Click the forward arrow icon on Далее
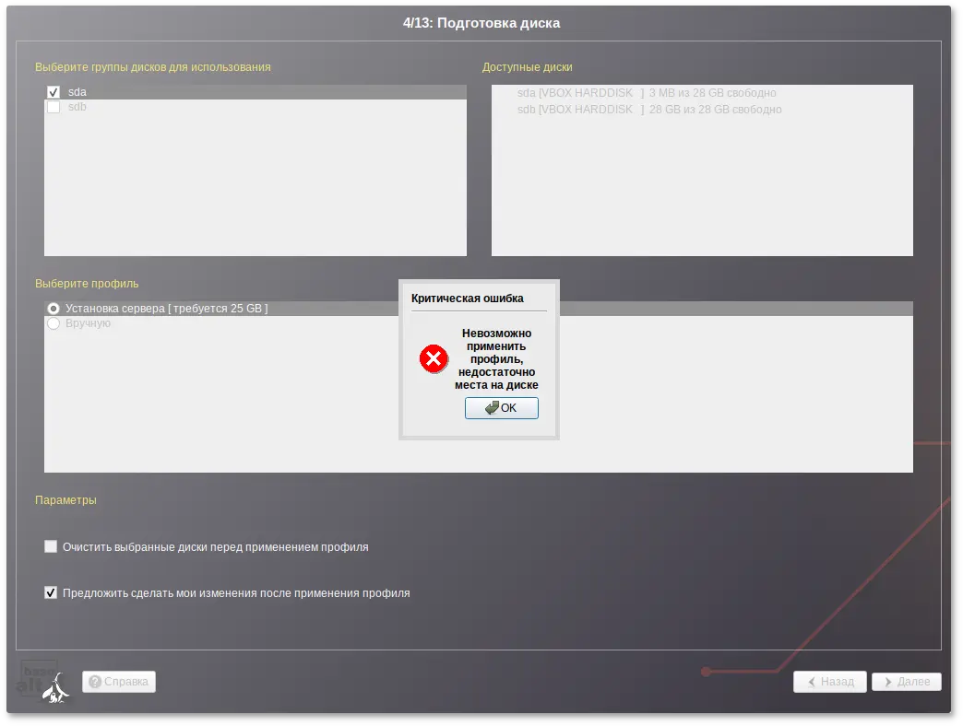The width and height of the screenshot is (963, 726). (888, 681)
